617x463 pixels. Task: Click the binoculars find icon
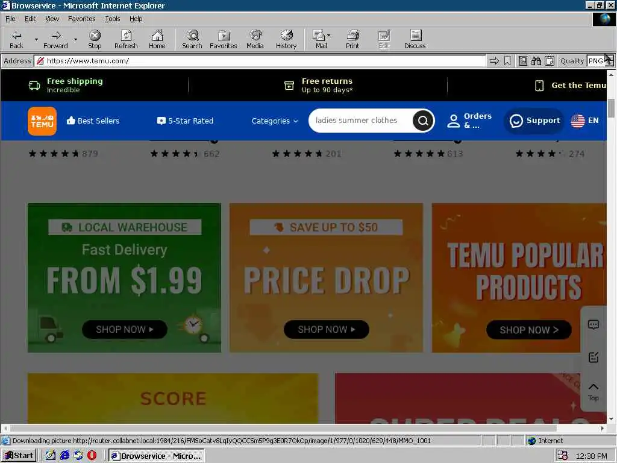pos(536,61)
